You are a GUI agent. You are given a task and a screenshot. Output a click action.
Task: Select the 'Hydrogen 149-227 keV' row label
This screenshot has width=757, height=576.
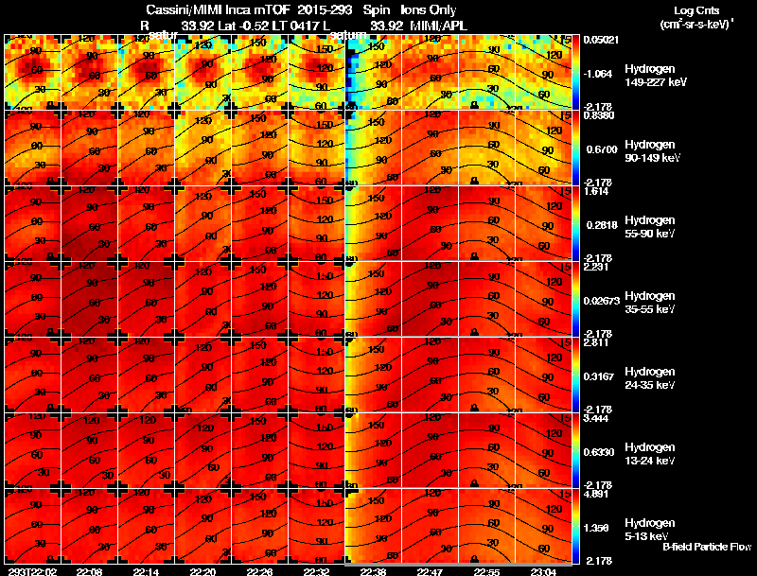coord(656,76)
